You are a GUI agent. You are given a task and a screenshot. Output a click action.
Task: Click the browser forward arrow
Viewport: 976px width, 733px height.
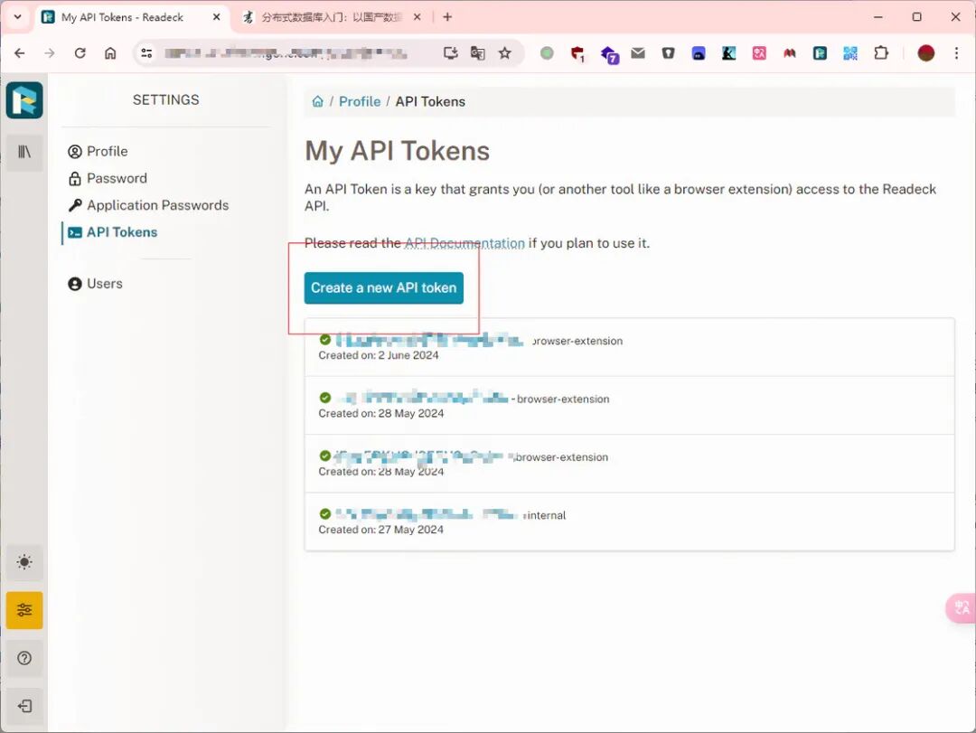pyautogui.click(x=50, y=53)
